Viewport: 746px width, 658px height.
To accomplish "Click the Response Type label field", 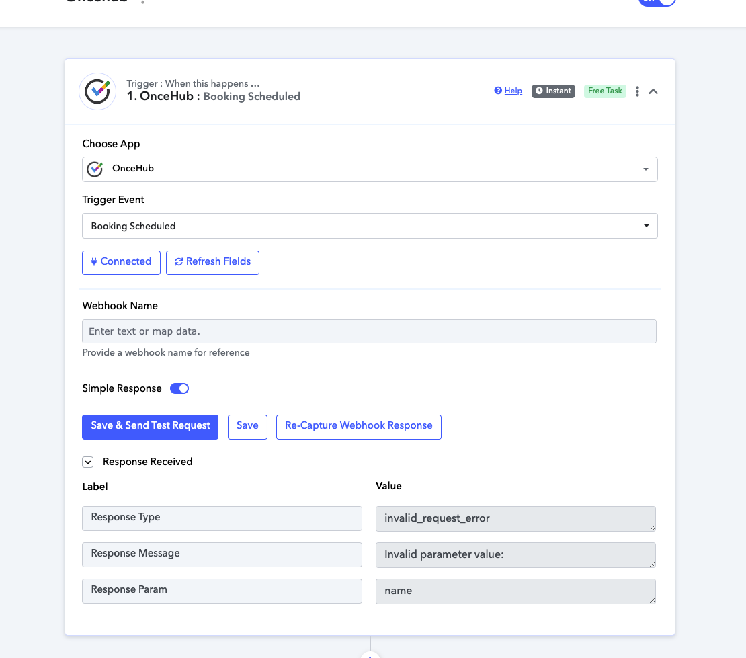I will click(222, 518).
